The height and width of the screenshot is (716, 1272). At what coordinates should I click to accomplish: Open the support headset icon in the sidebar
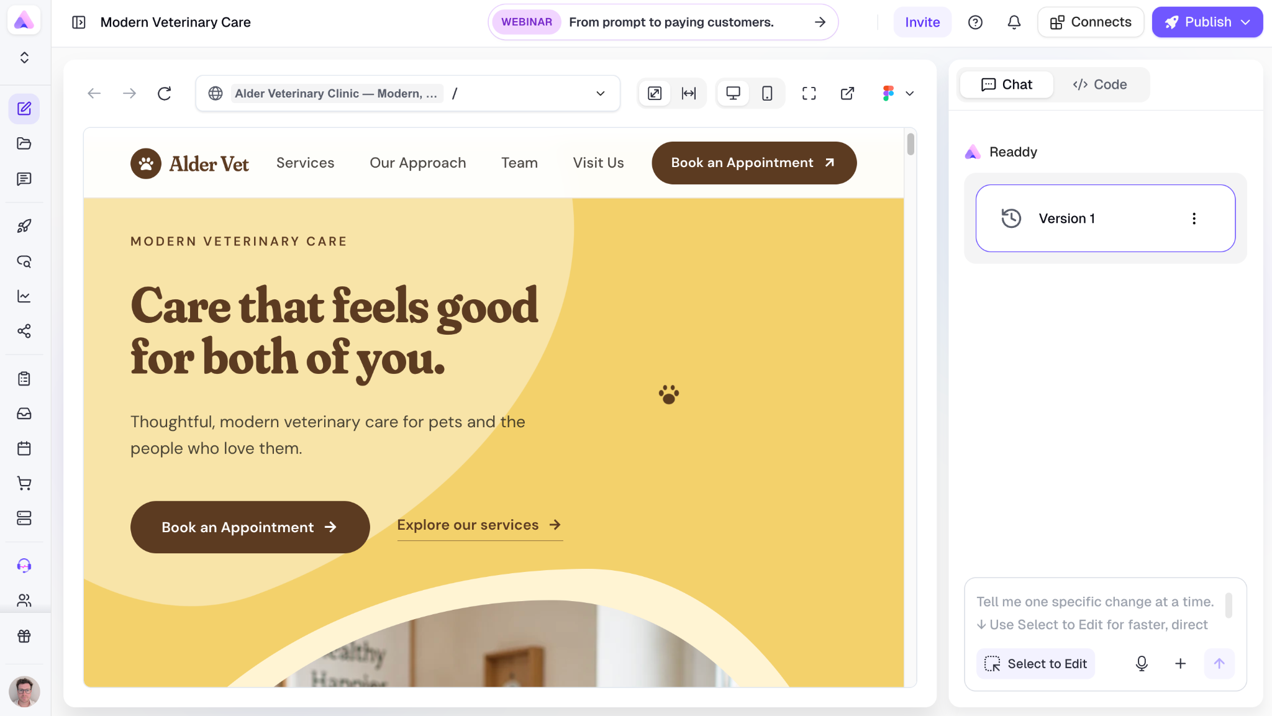click(24, 566)
